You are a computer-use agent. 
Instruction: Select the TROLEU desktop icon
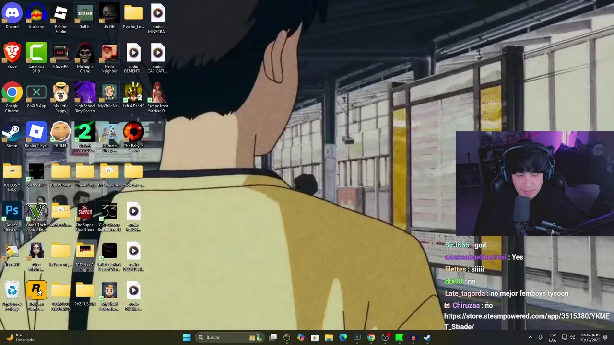point(60,135)
